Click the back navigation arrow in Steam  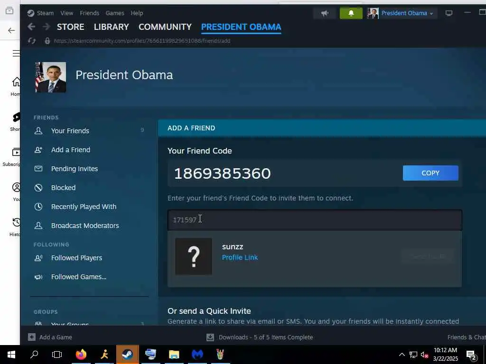(31, 27)
